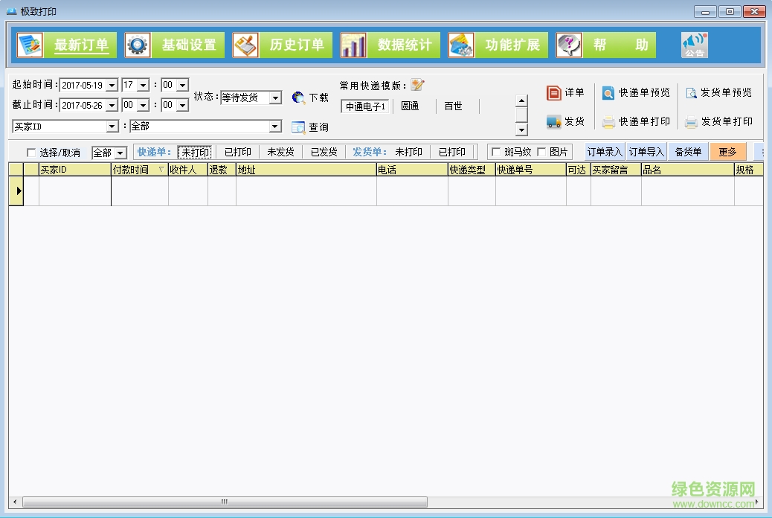This screenshot has height=518, width=772.
Task: Select the 圆通 express template
Action: click(x=410, y=106)
